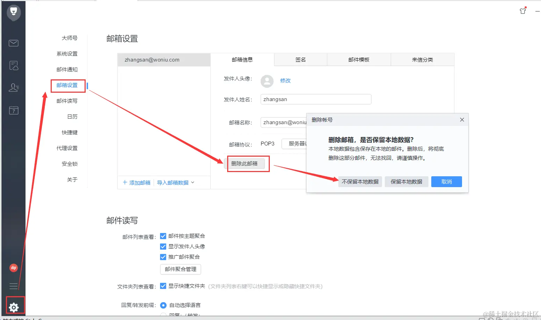Expand the 导入邮箱数据 dropdown arrow

pyautogui.click(x=193, y=183)
